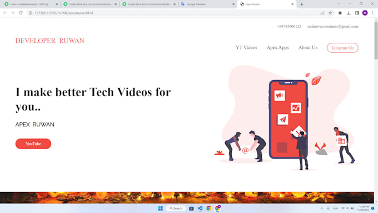
Task: Open Chrome's three-dot menu
Action: pos(372,13)
